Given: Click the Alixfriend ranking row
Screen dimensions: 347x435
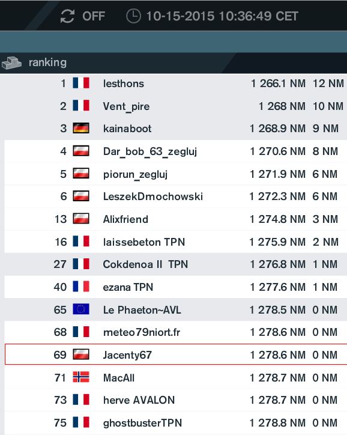Looking at the screenshot, I should (x=176, y=219).
